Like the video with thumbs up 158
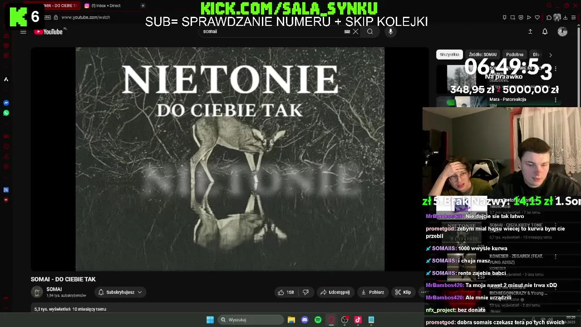Screen dimensions: 581x327 (286, 292)
